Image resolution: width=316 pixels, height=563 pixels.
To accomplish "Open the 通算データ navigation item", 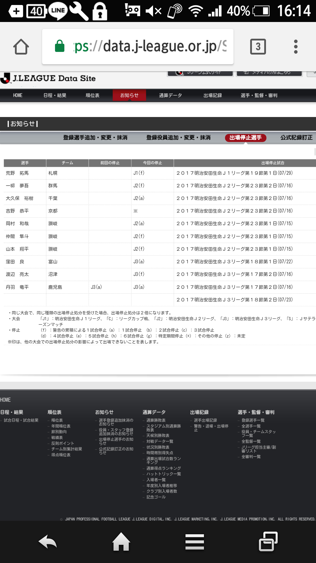I will 170,95.
